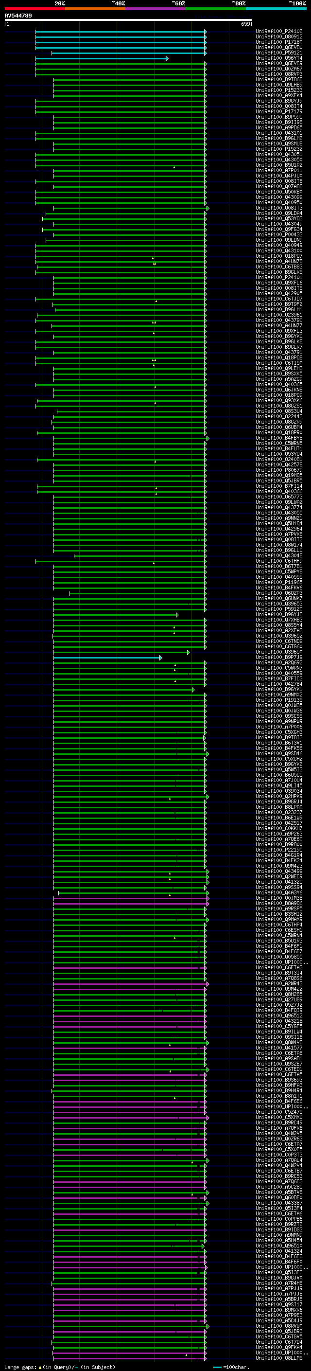Click the Large gaps legend text
Viewport: 311px width, 1371px height.
tap(60, 1367)
